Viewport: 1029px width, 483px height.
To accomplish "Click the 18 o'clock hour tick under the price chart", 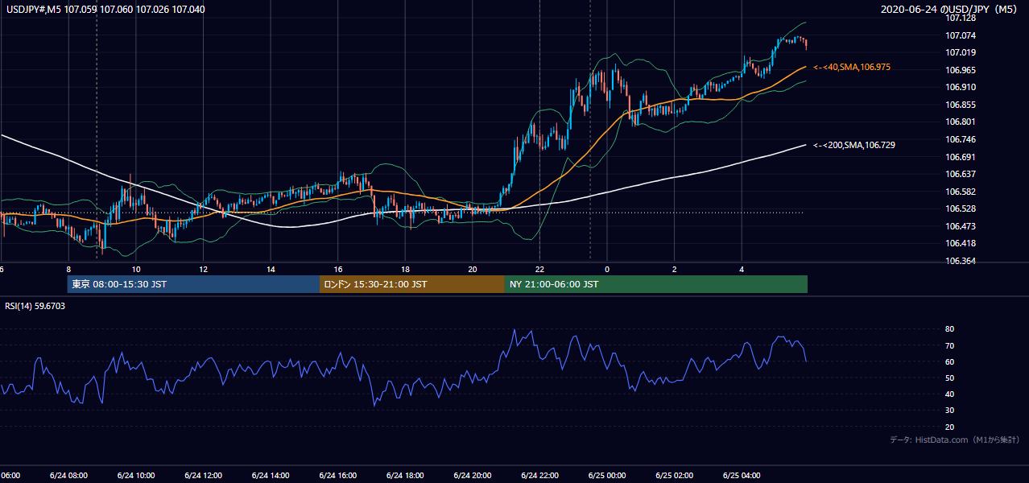I will [x=405, y=269].
